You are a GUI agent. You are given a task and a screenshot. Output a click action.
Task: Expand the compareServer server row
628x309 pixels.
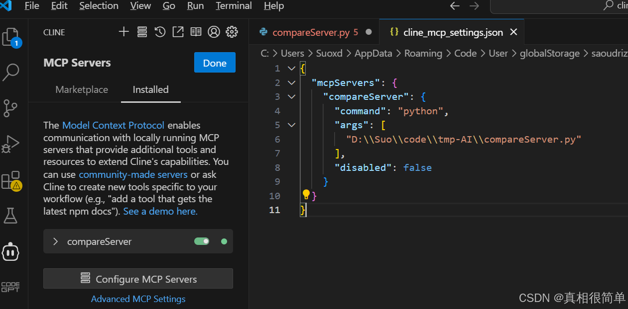[x=138, y=241]
